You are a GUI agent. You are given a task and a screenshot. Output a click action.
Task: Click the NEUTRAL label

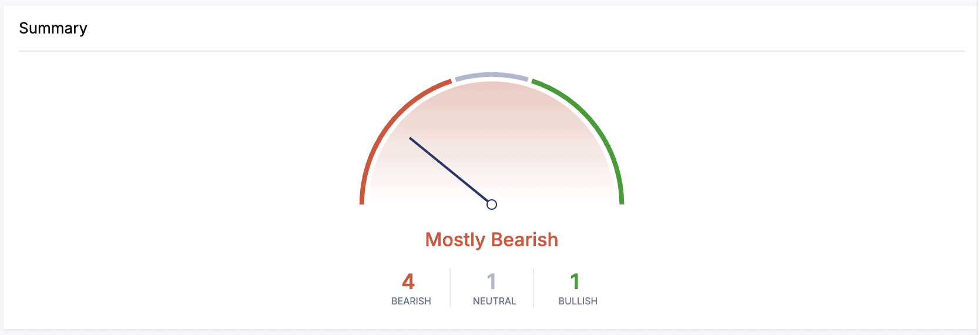pyautogui.click(x=494, y=301)
